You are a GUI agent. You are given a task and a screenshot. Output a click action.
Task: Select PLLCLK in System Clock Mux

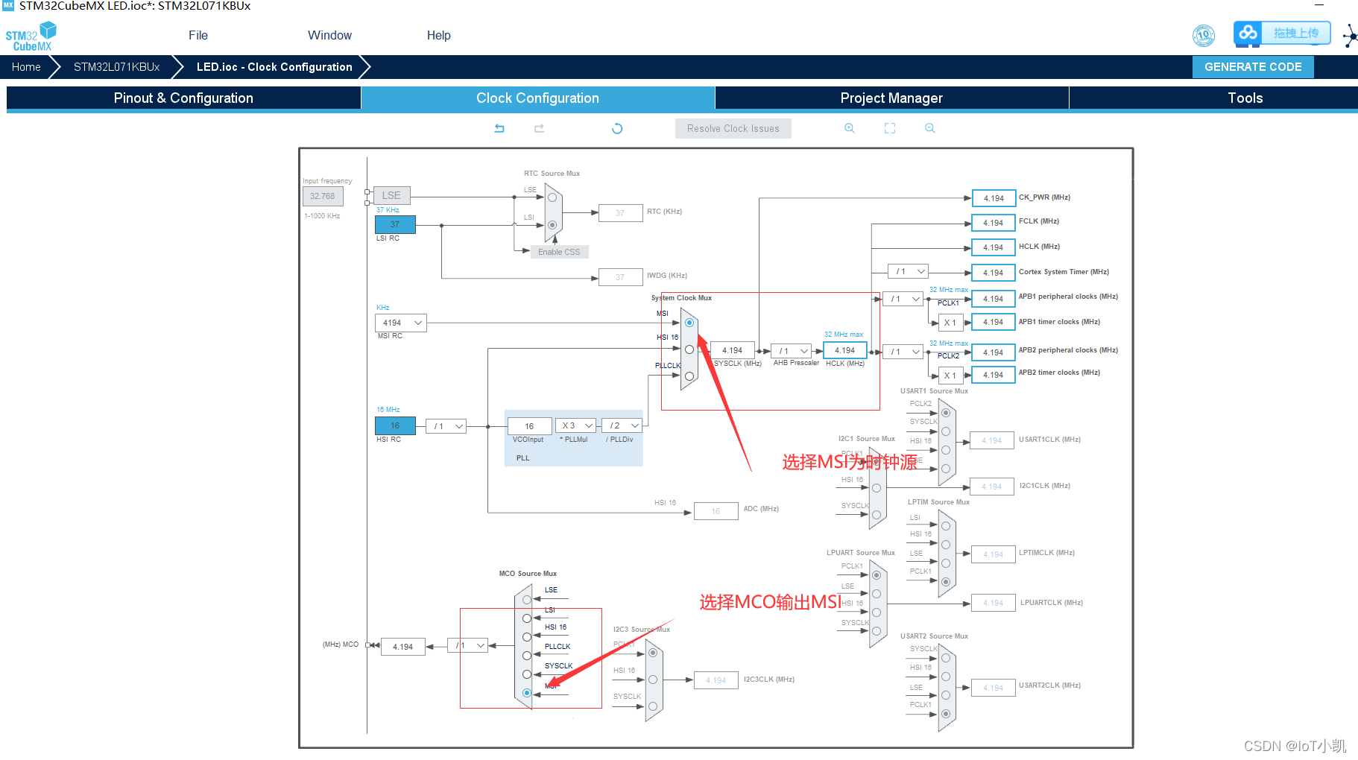[689, 376]
